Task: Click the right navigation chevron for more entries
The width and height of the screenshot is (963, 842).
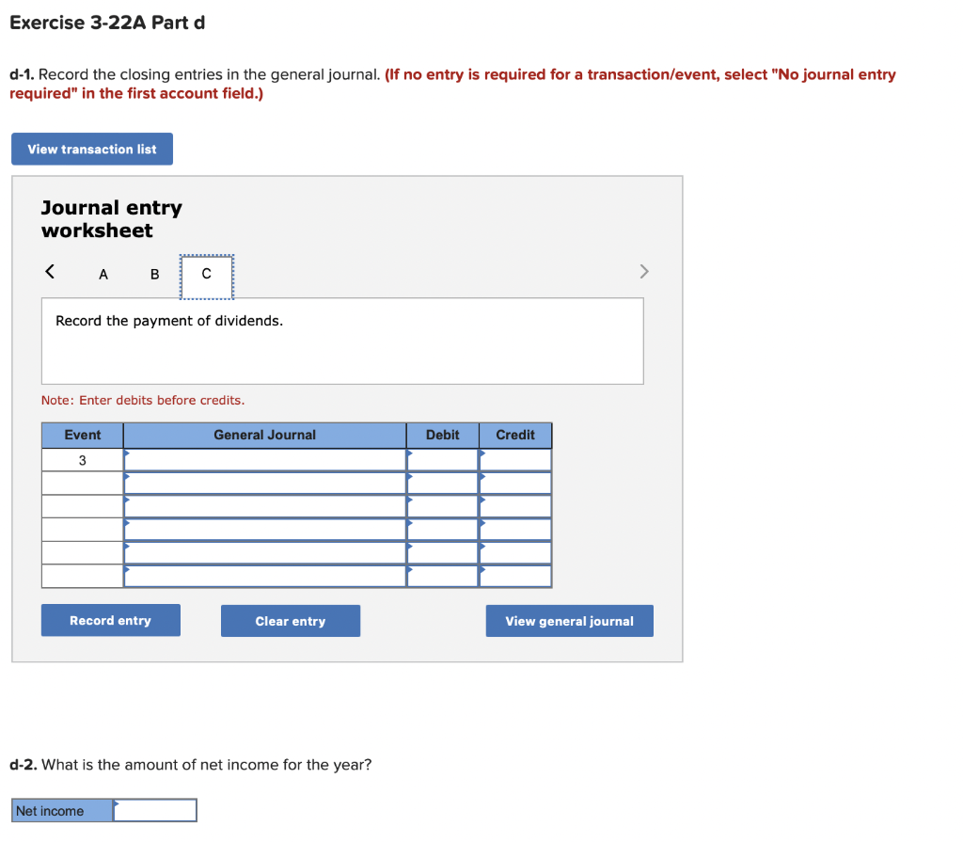Action: (x=644, y=271)
